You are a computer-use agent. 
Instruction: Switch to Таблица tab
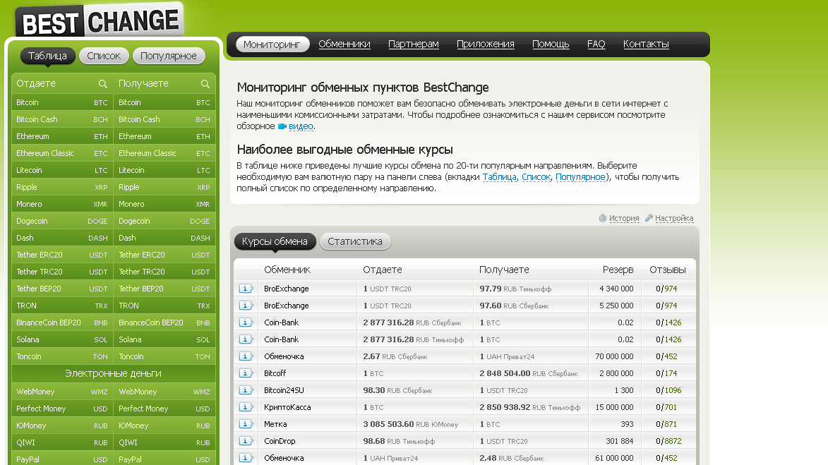47,56
